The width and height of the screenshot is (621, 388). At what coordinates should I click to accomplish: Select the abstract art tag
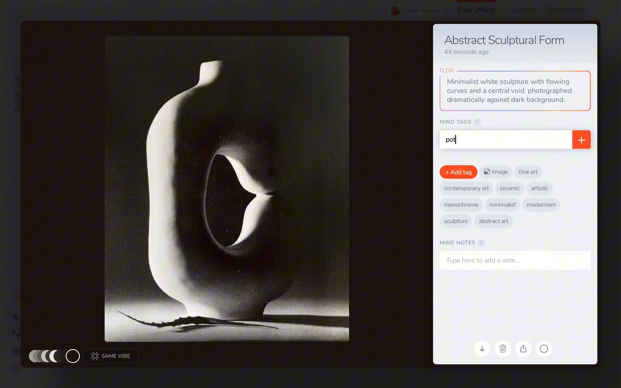[x=493, y=221]
